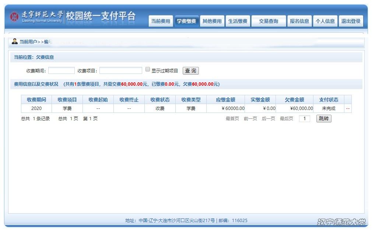This screenshot has width=372, height=232.
Task: Switch to the 学费缴费 tab
Action: [186, 21]
